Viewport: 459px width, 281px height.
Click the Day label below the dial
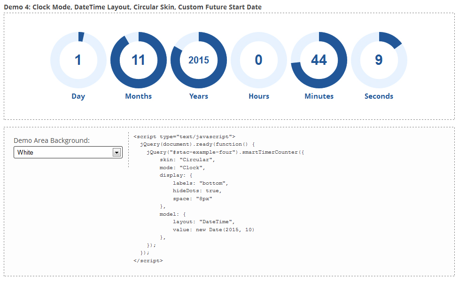point(78,96)
